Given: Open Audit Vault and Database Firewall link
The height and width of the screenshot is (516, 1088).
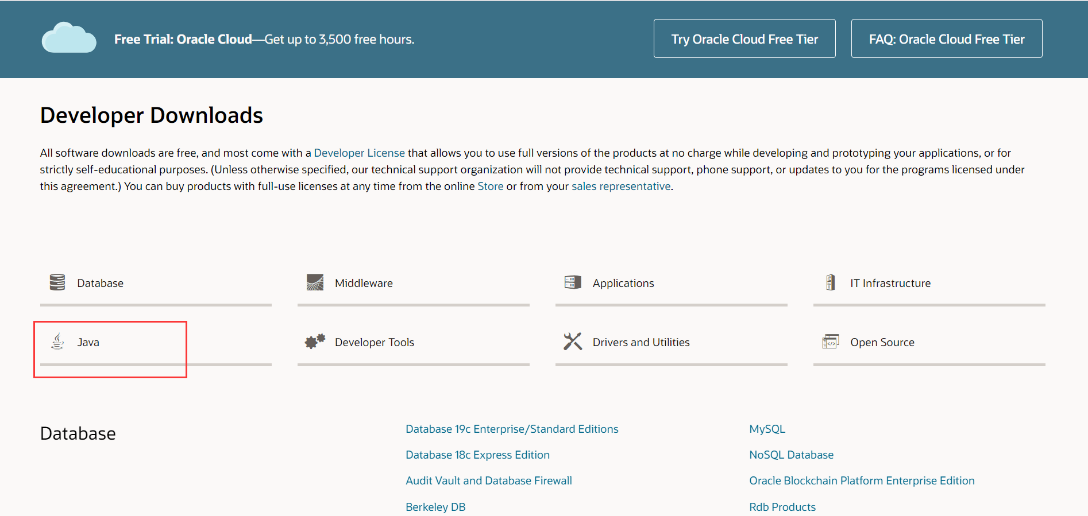Looking at the screenshot, I should [x=489, y=480].
